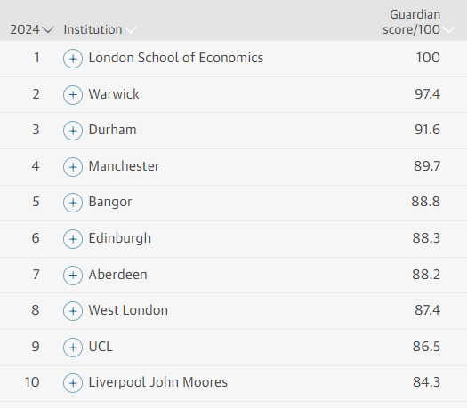Screen dimensions: 467x408
Task: Click Durham score 91.6
Action: pyautogui.click(x=427, y=130)
